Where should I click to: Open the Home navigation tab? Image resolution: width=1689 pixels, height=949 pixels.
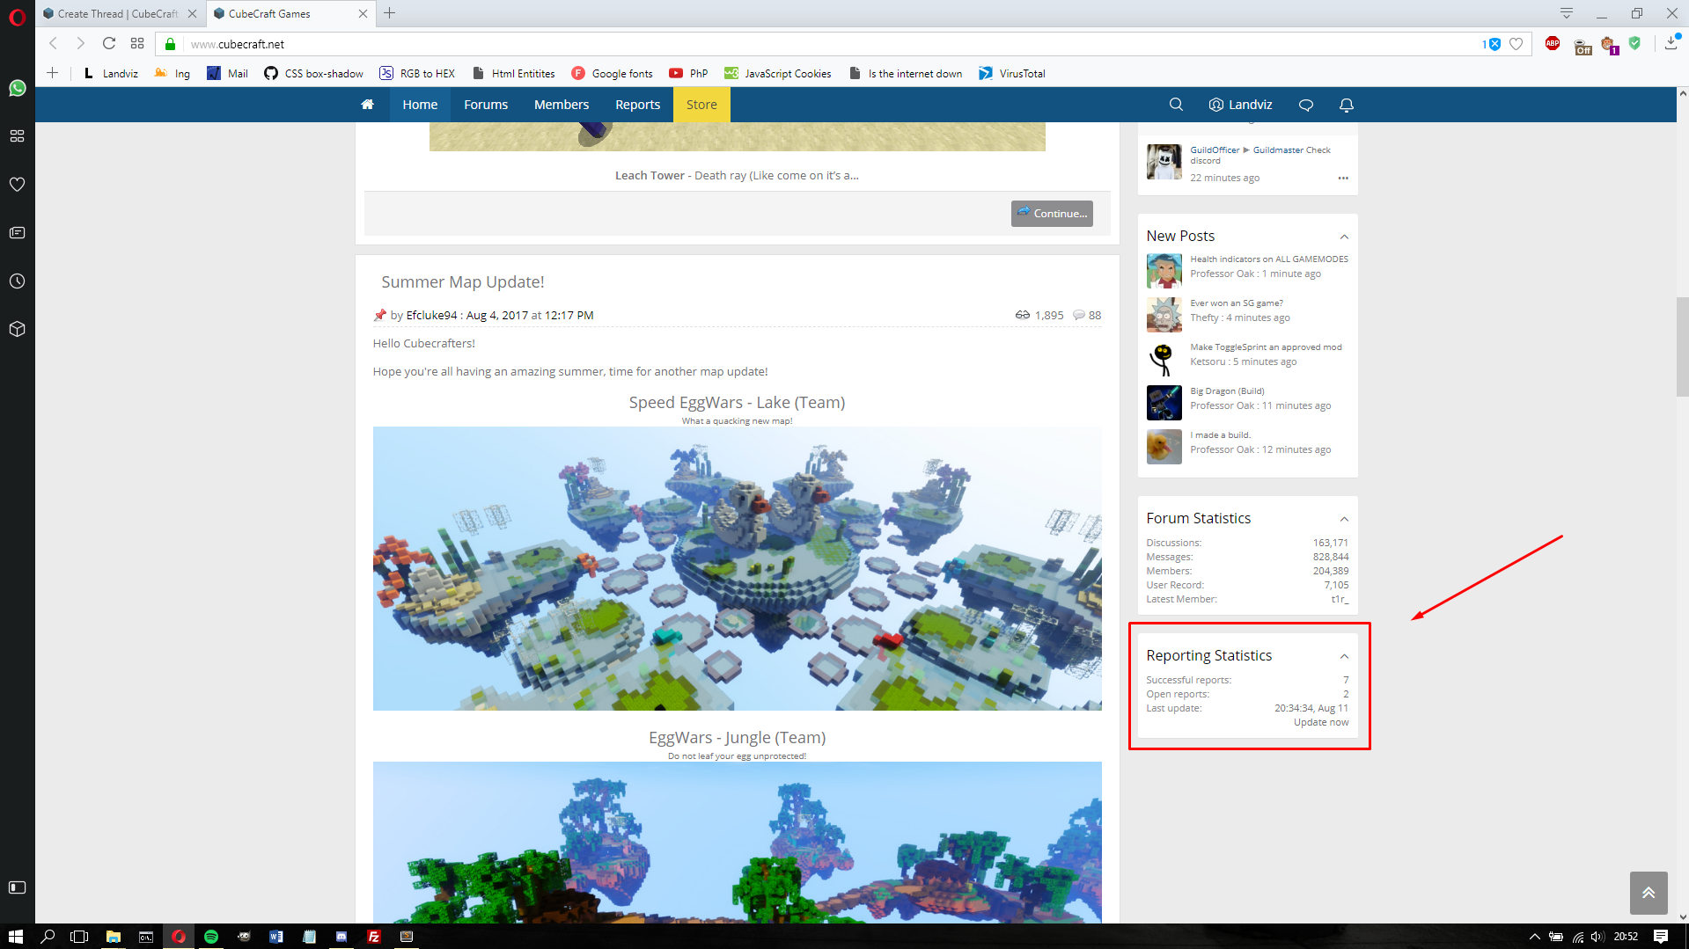pyautogui.click(x=420, y=105)
